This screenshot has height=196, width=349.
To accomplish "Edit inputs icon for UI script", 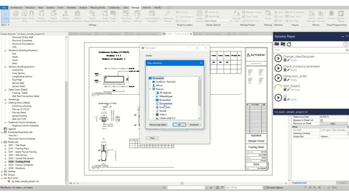I will pyautogui.click(x=285, y=99).
